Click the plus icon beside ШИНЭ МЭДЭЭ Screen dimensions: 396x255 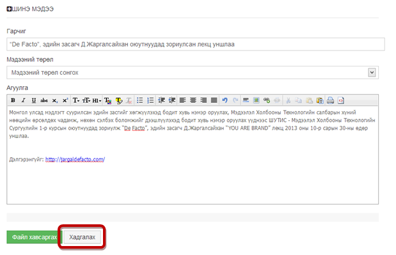tap(9, 9)
